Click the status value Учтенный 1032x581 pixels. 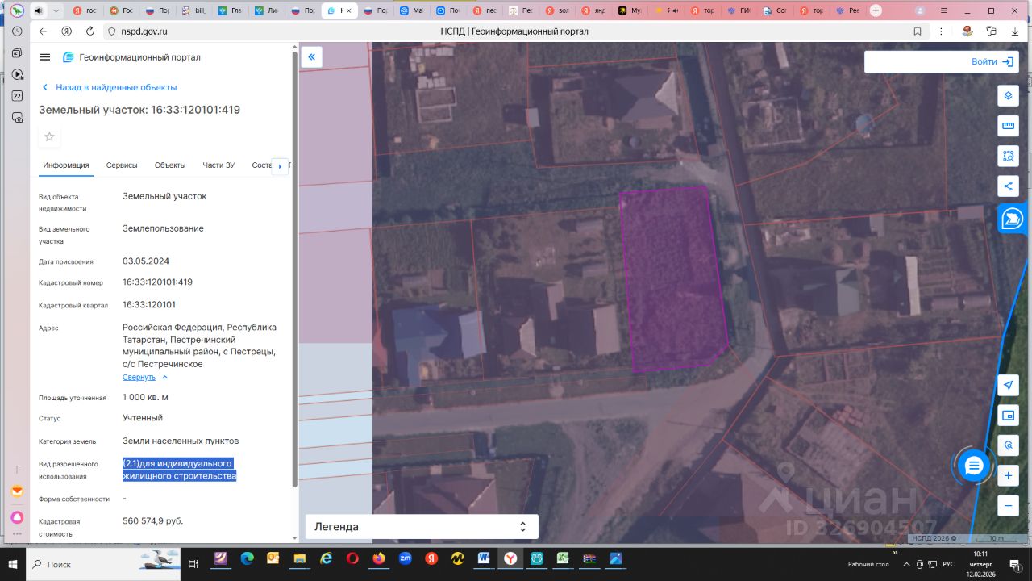tap(143, 418)
